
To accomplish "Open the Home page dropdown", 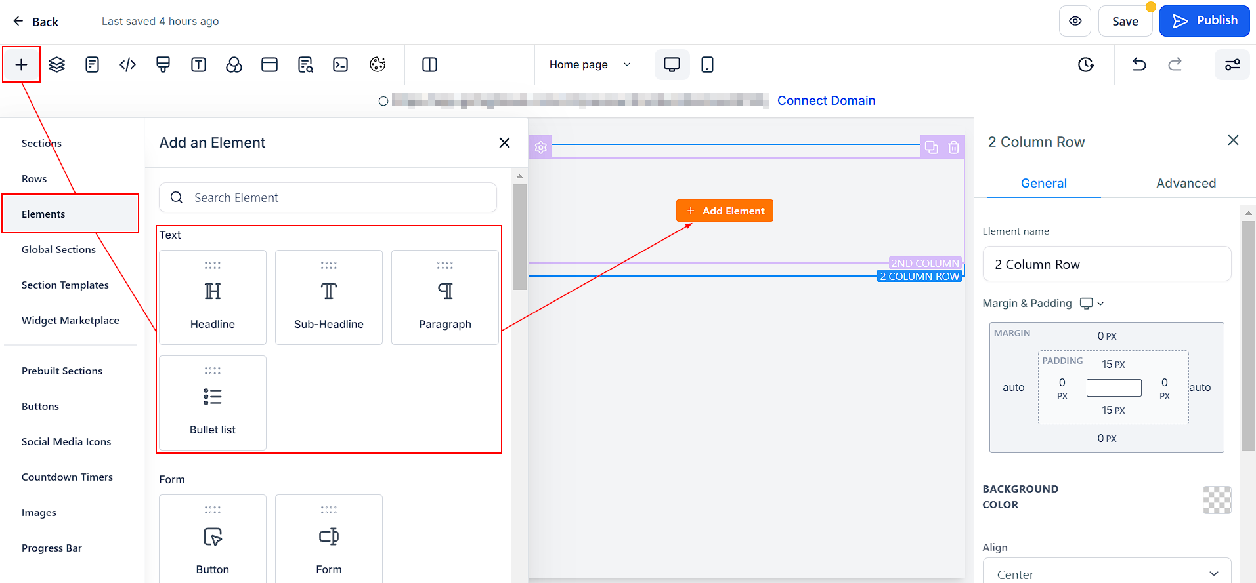I will (x=590, y=64).
